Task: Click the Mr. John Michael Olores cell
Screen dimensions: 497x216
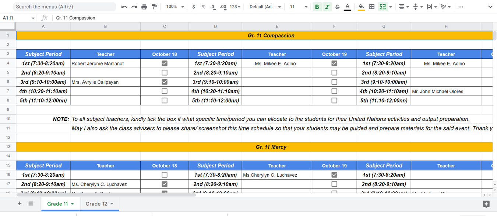Action: tap(446, 91)
